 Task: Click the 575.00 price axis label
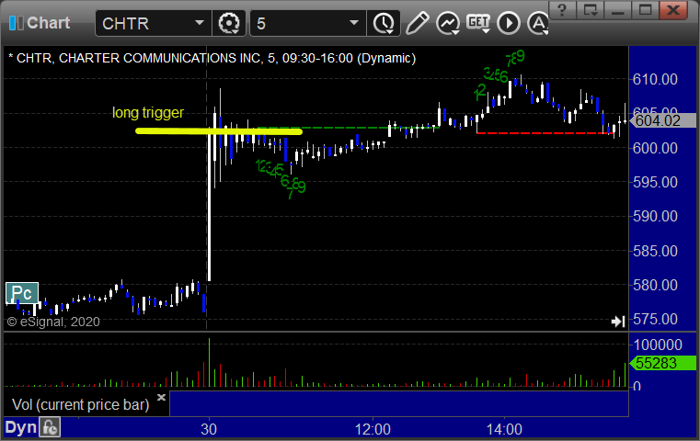tap(655, 320)
